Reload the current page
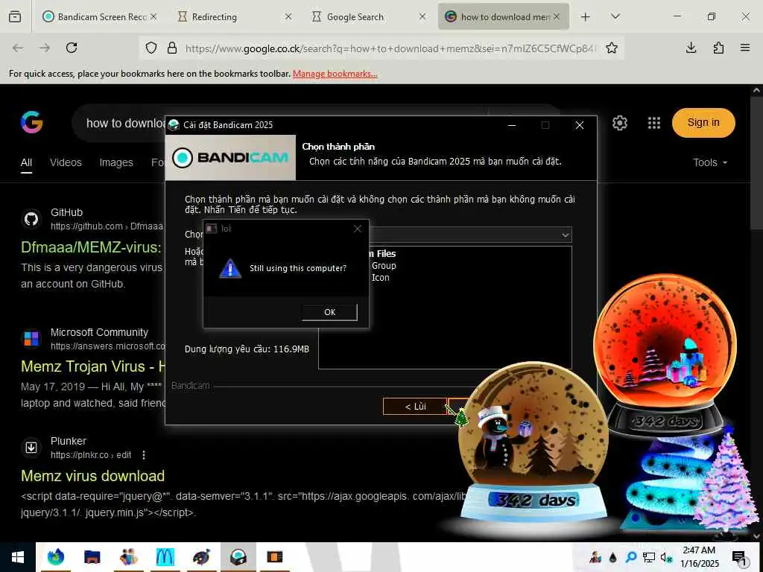Screen dimensions: 763x572 tap(72, 48)
